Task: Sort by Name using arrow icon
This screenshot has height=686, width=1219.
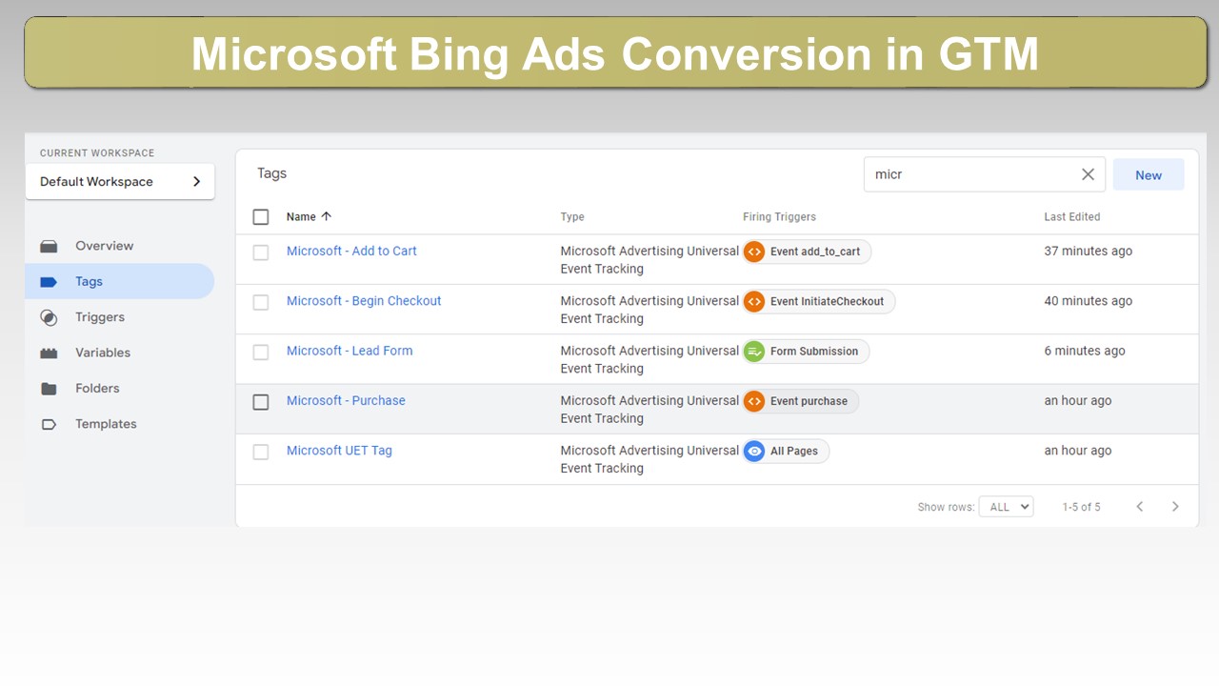Action: point(327,216)
